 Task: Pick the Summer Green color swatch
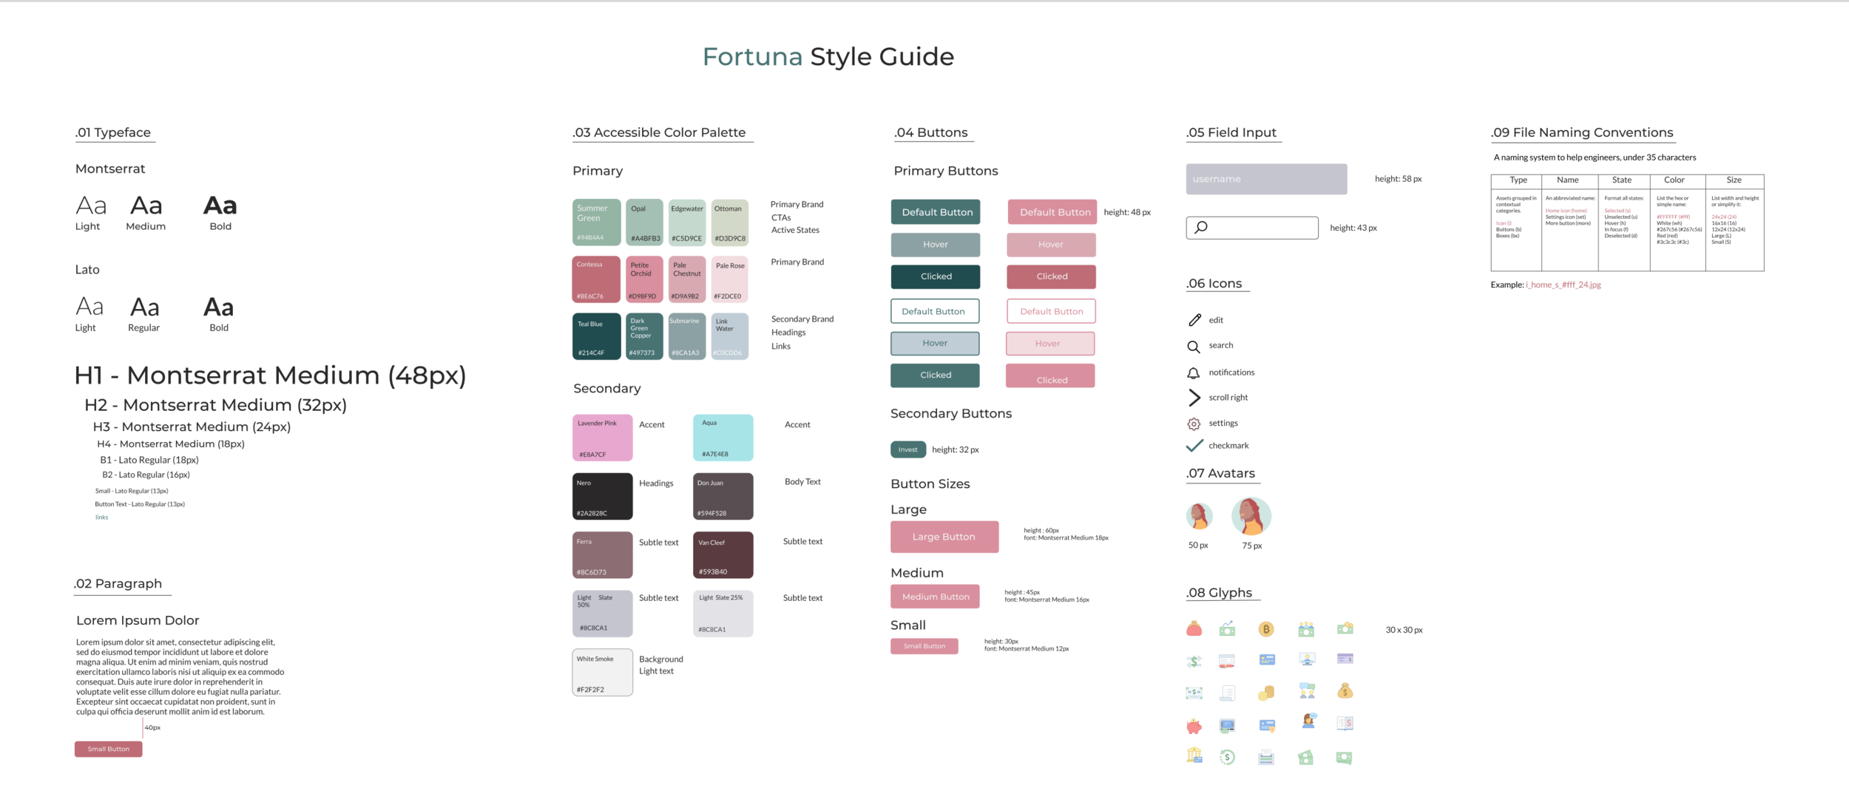point(596,222)
